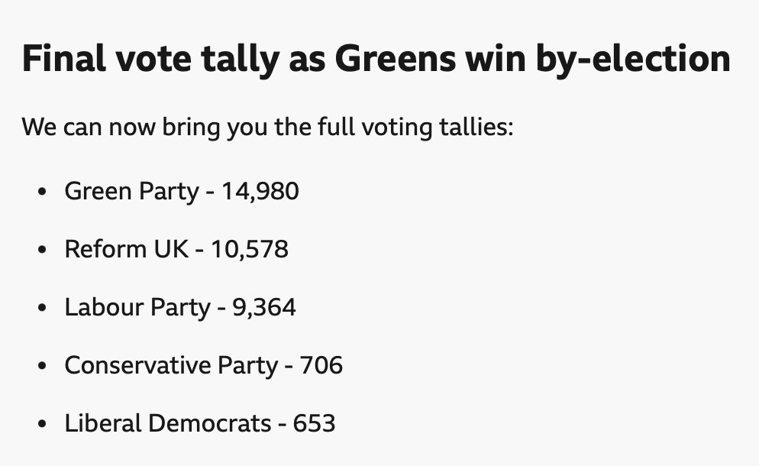Click the bullet point before Green Party
This screenshot has width=759, height=466.
(43, 192)
